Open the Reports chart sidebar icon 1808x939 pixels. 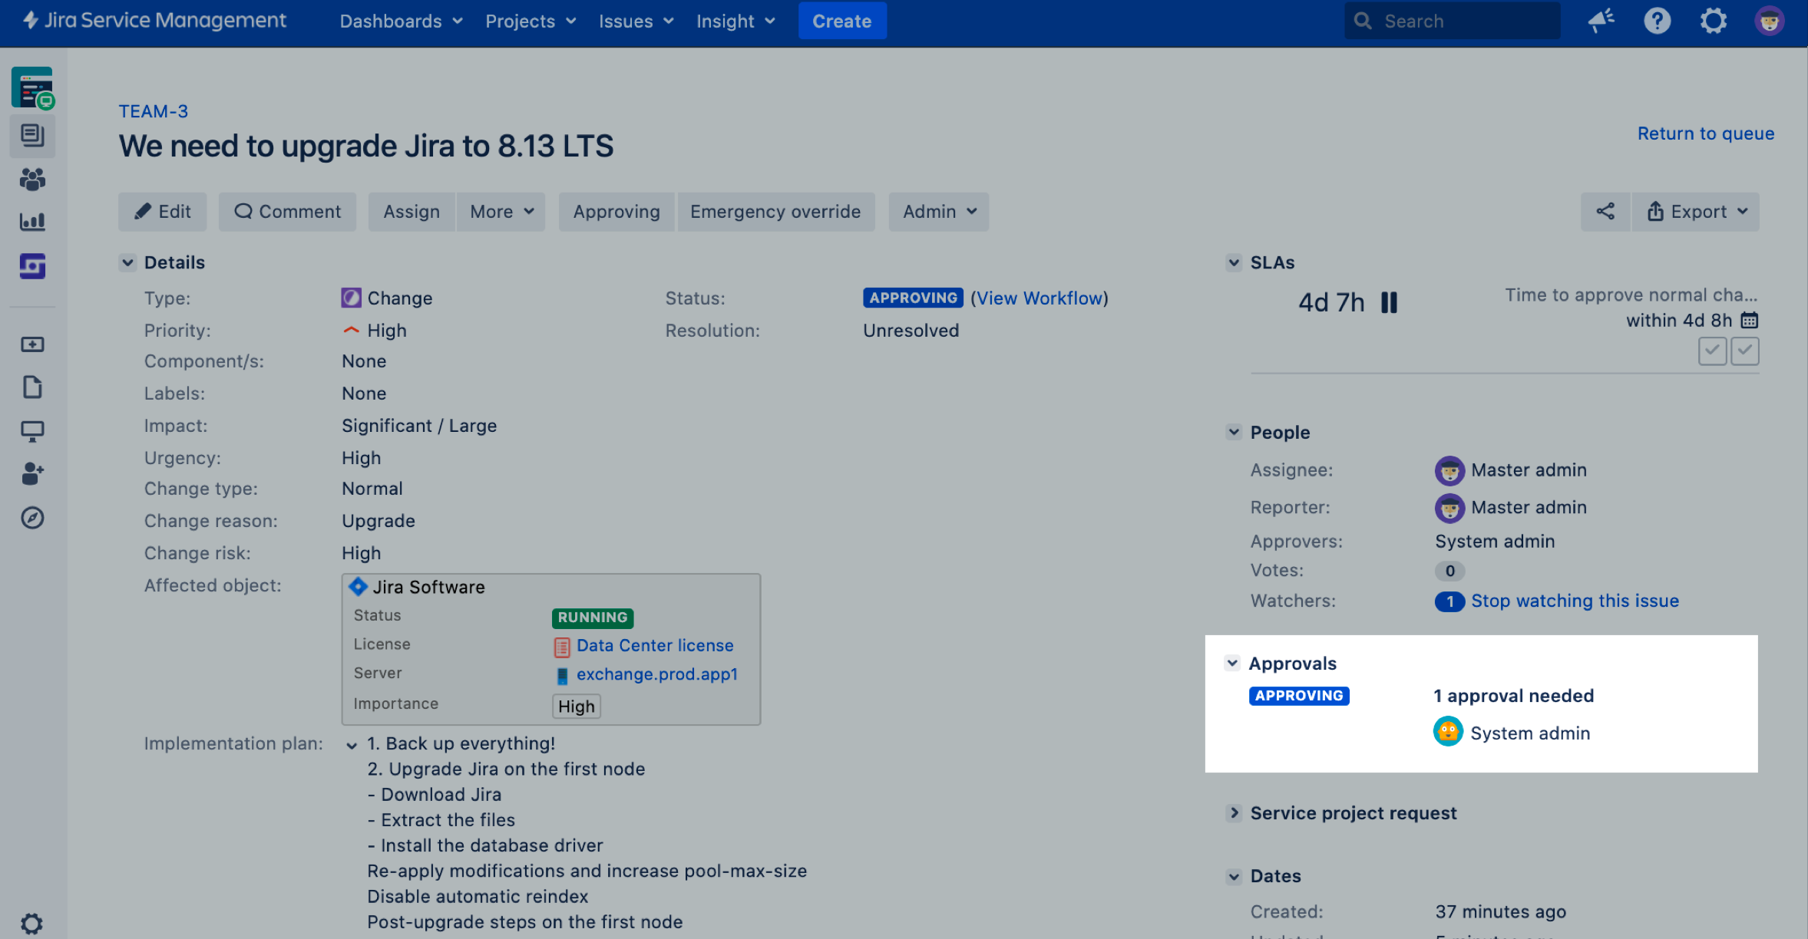point(32,222)
